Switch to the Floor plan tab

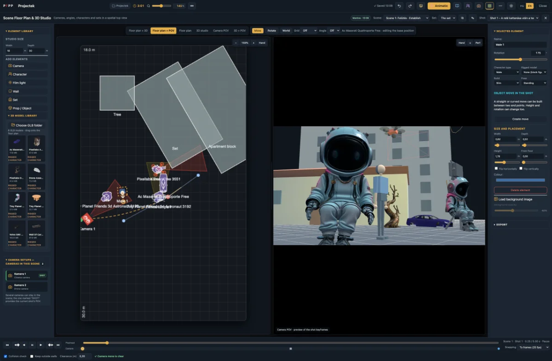185,30
